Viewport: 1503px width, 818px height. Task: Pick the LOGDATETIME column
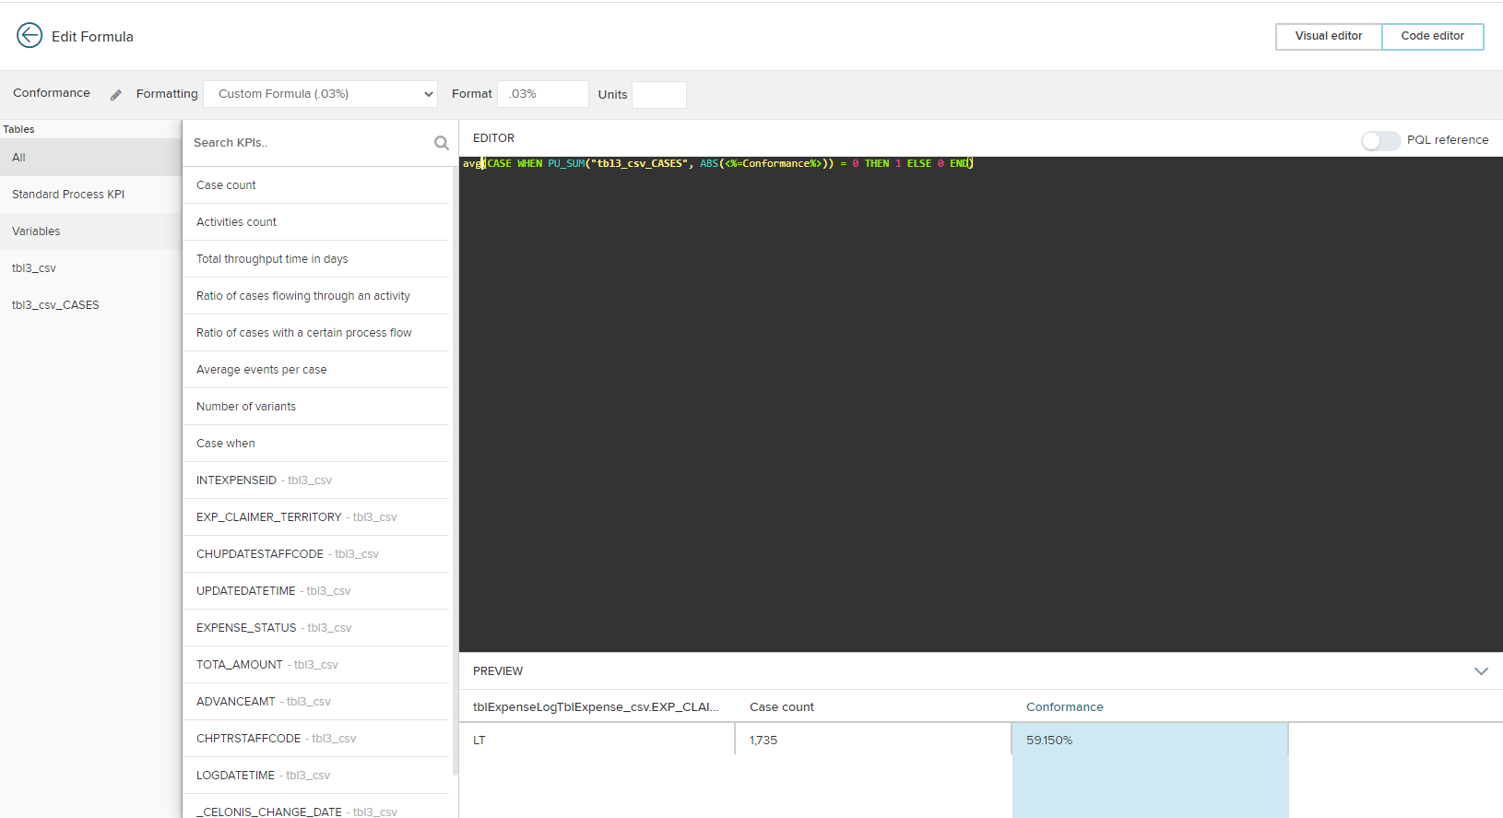point(316,776)
